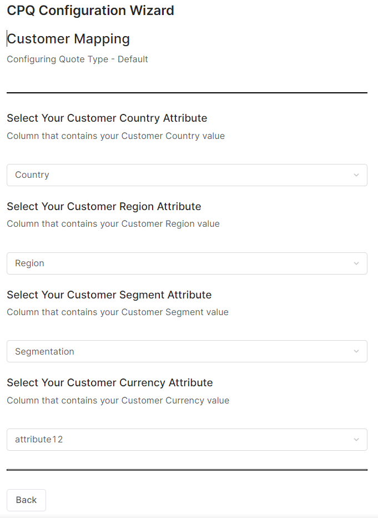Click the chevron arrow in Country dropdown
The width and height of the screenshot is (378, 518).
pos(356,175)
